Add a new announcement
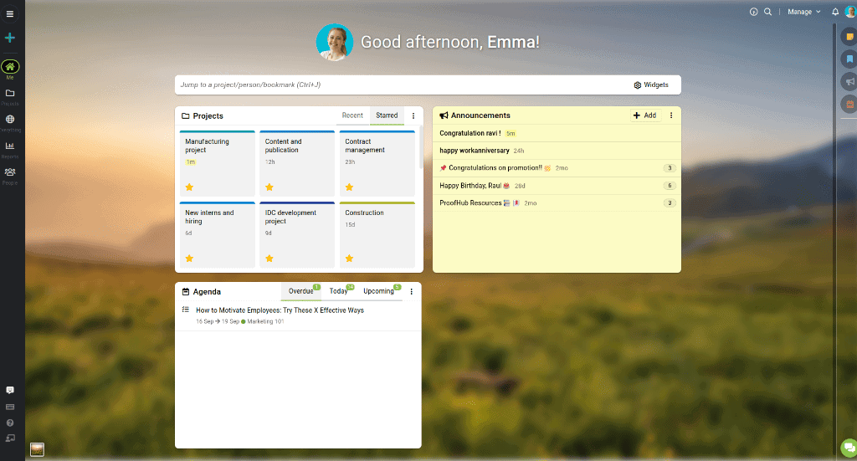Image resolution: width=857 pixels, height=461 pixels. [645, 115]
